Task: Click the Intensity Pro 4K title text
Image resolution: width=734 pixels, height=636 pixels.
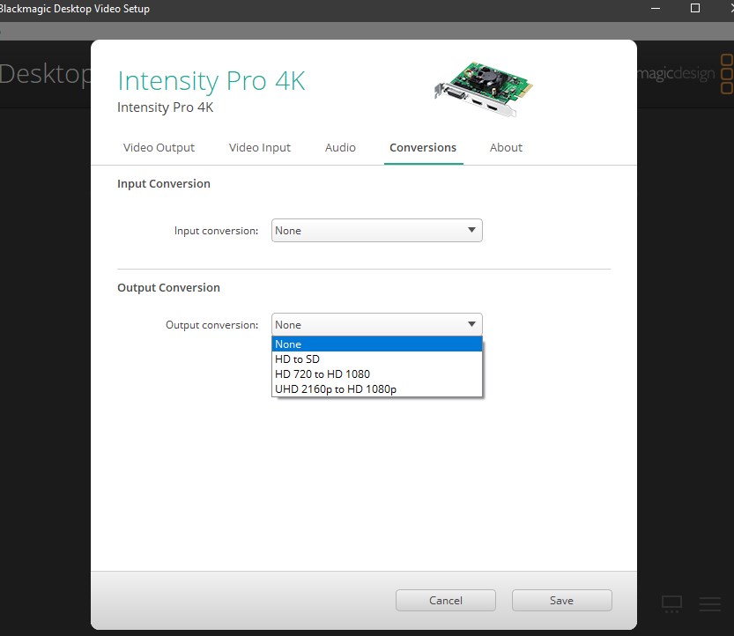Action: pos(211,80)
